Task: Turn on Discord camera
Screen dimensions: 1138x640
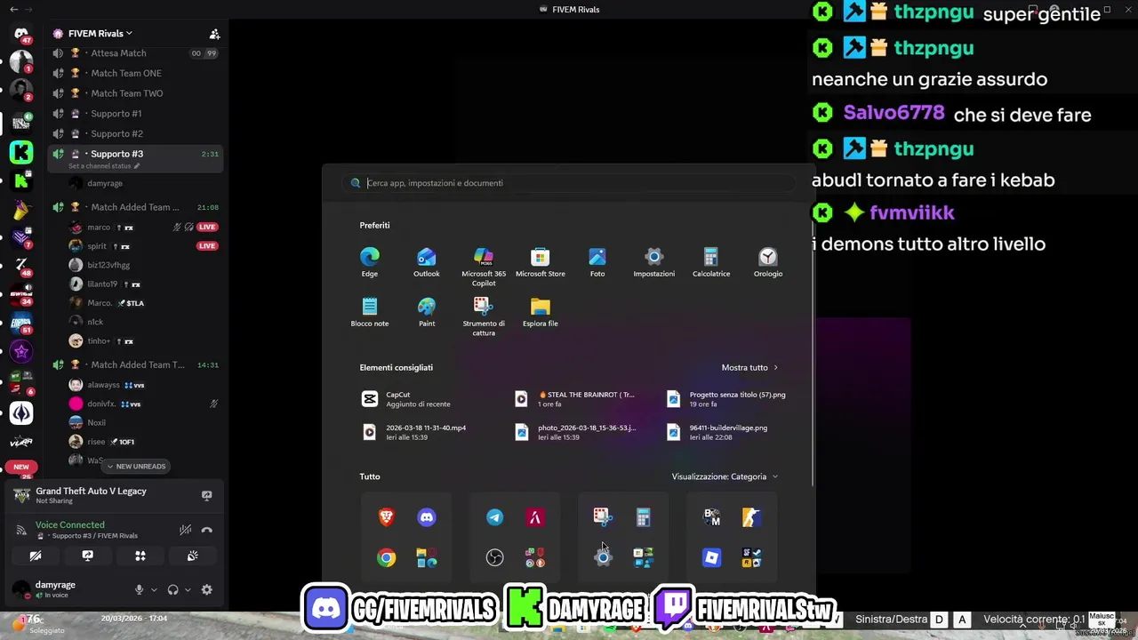Action: click(x=36, y=556)
